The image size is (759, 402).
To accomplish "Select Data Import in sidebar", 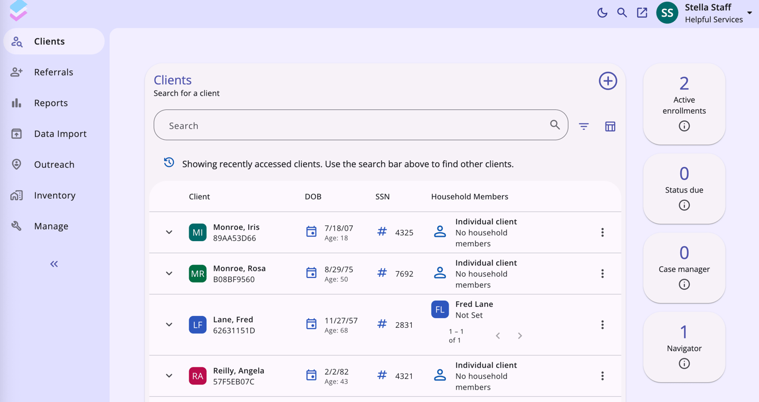I will point(54,134).
